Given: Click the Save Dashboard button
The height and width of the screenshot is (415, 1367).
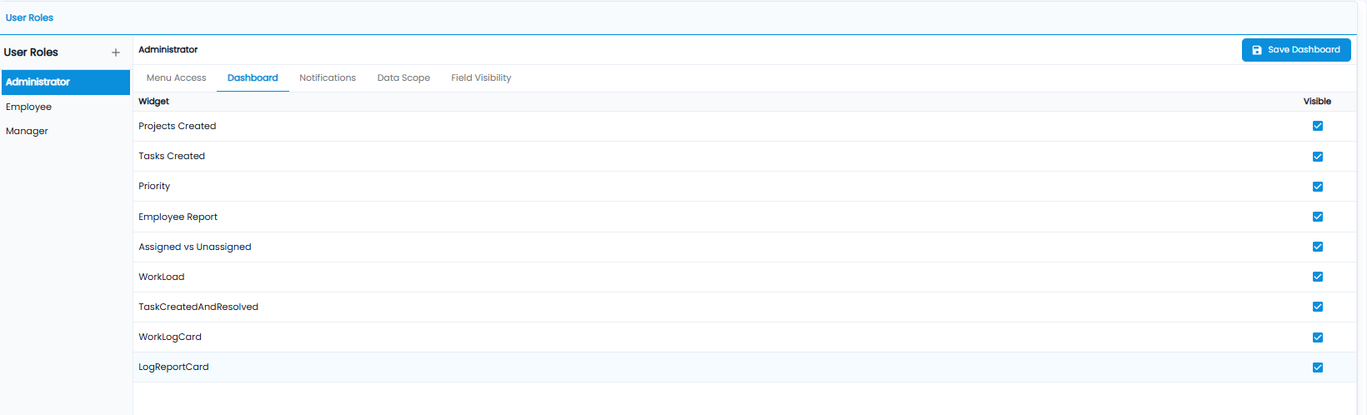Looking at the screenshot, I should [1296, 50].
